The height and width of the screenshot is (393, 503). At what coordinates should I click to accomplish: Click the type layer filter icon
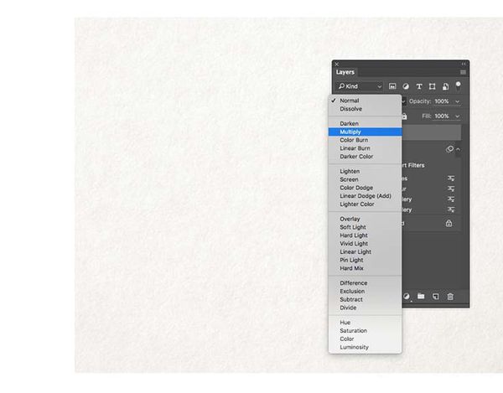(419, 86)
